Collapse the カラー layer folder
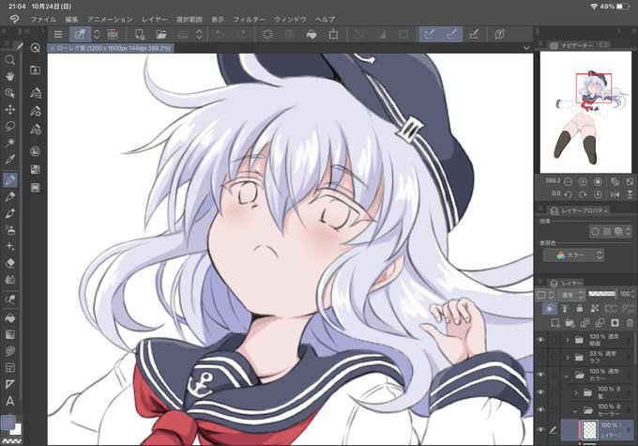The height and width of the screenshot is (446, 638). point(567,376)
